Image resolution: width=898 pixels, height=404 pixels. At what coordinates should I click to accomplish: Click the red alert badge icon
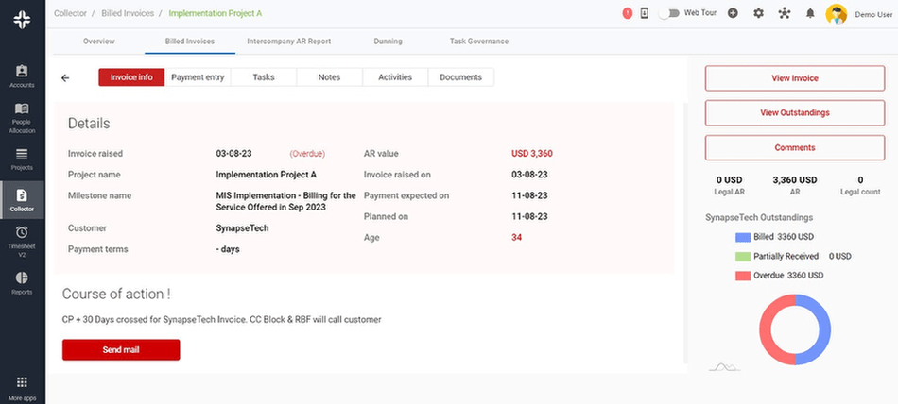coord(628,14)
